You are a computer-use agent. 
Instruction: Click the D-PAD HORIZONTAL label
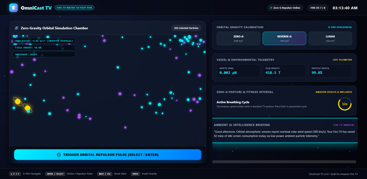coord(340,27)
